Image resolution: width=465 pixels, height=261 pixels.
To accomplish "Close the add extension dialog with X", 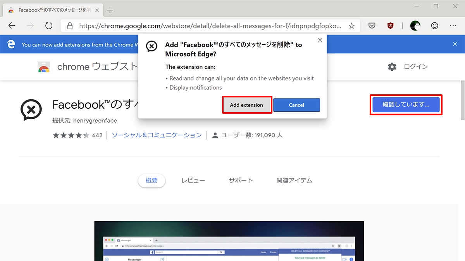I will (x=320, y=40).
